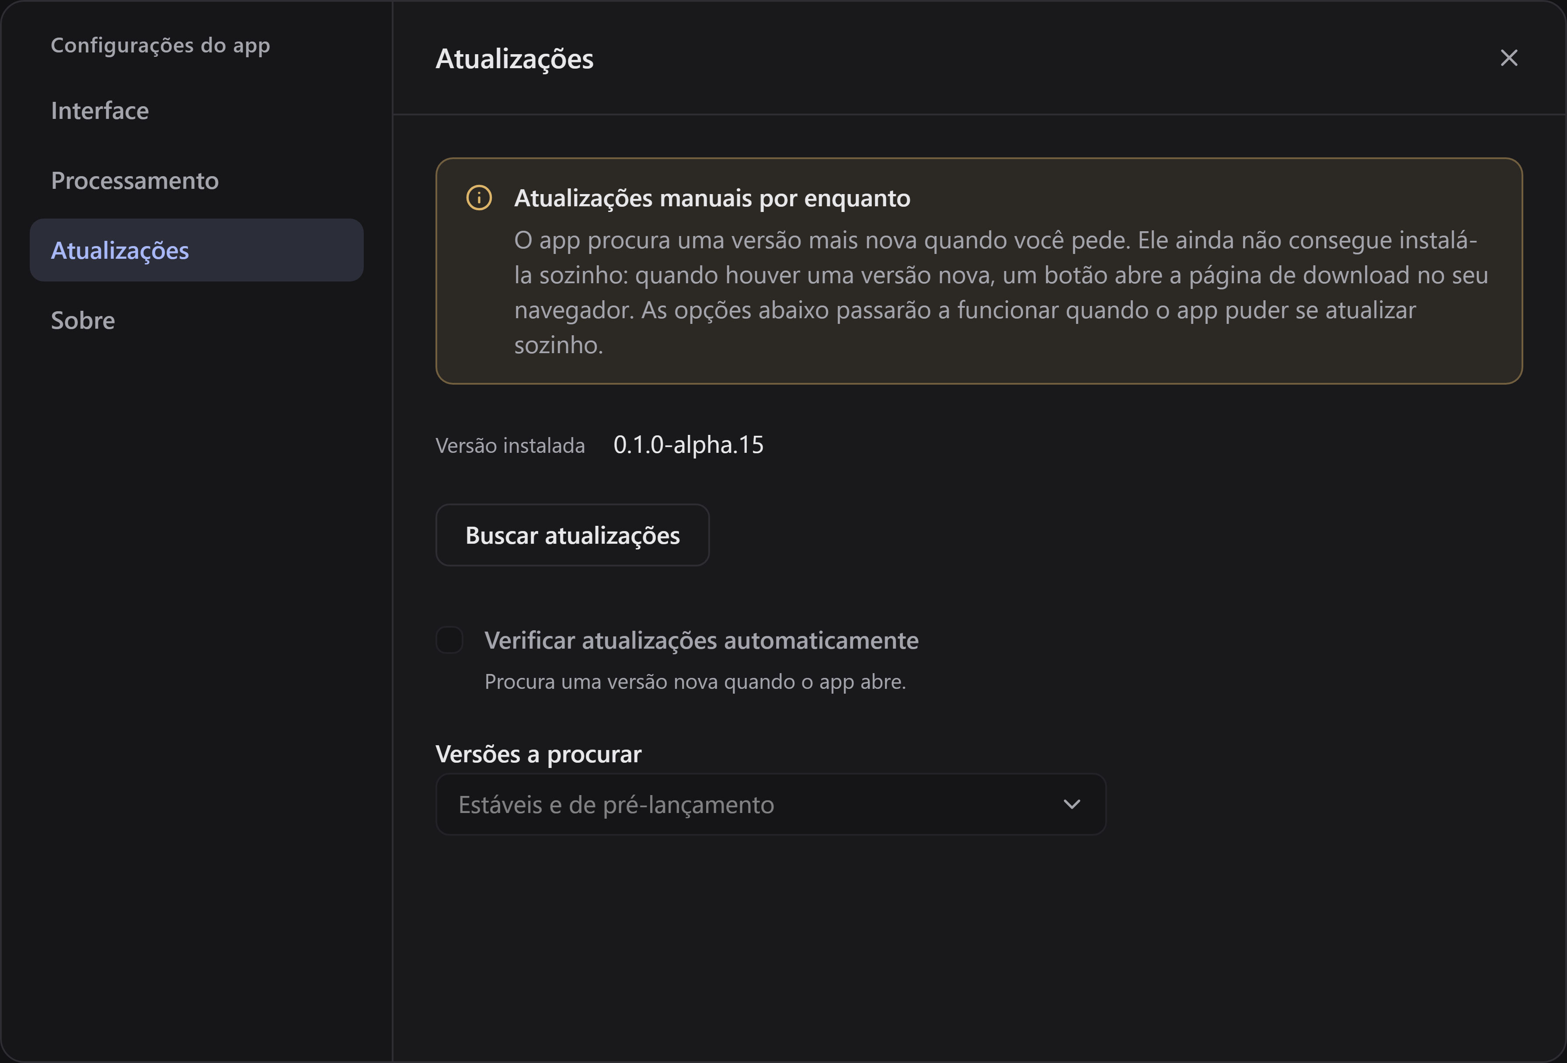Select the Atualizações sidebar item
Image resolution: width=1567 pixels, height=1063 pixels.
point(196,250)
